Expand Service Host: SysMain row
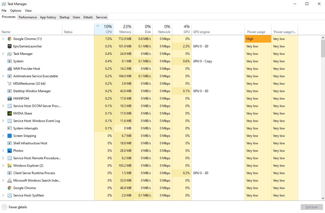 [x=3, y=195]
